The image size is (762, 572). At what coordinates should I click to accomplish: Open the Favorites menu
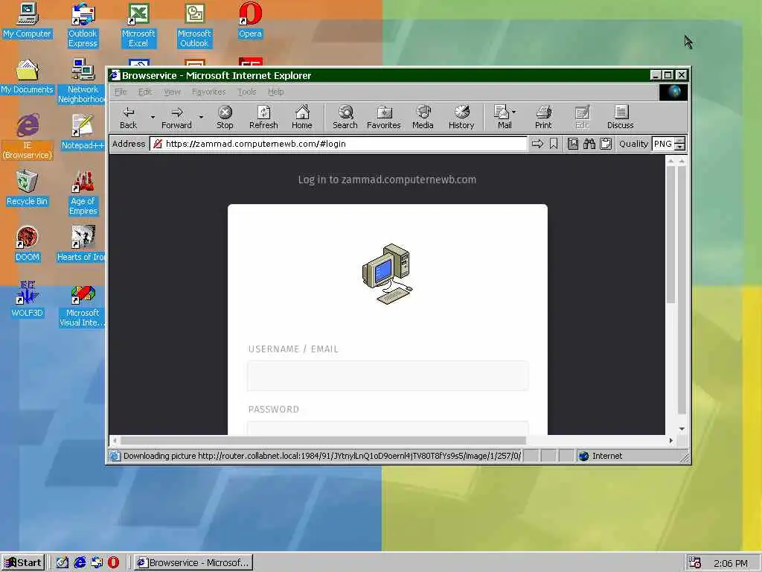pyautogui.click(x=208, y=92)
